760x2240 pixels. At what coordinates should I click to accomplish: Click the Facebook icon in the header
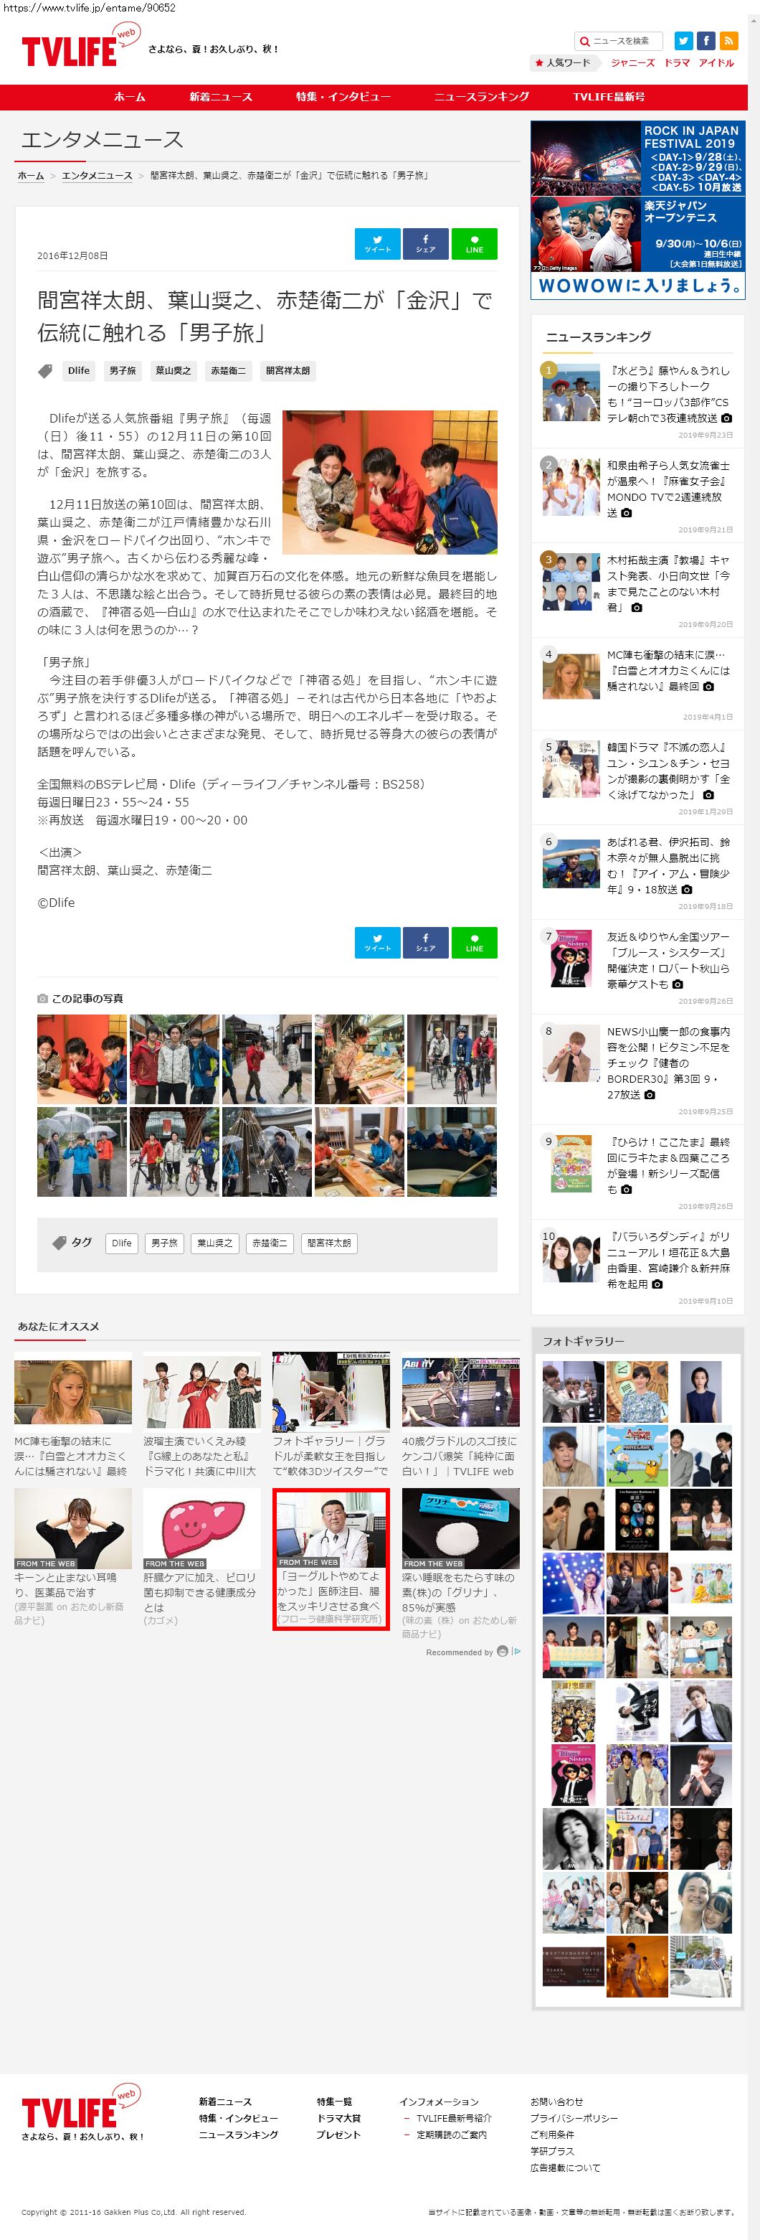point(706,41)
